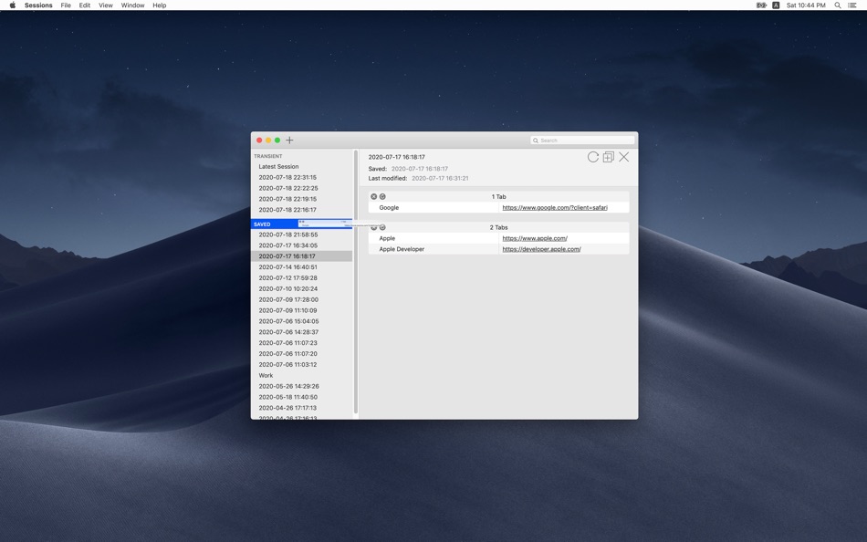867x542 pixels.
Task: Open Notification Center from the menu bar
Action: (852, 5)
